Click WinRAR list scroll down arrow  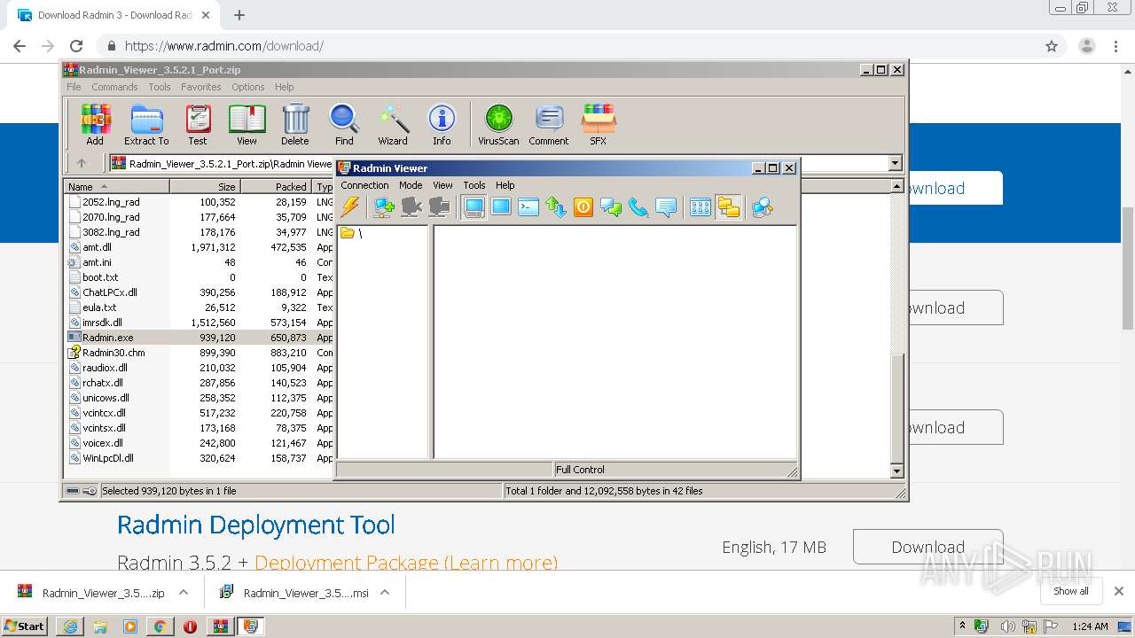coord(896,471)
